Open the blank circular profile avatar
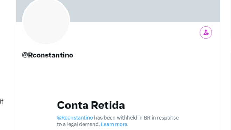231x130 pixels. coord(46,21)
